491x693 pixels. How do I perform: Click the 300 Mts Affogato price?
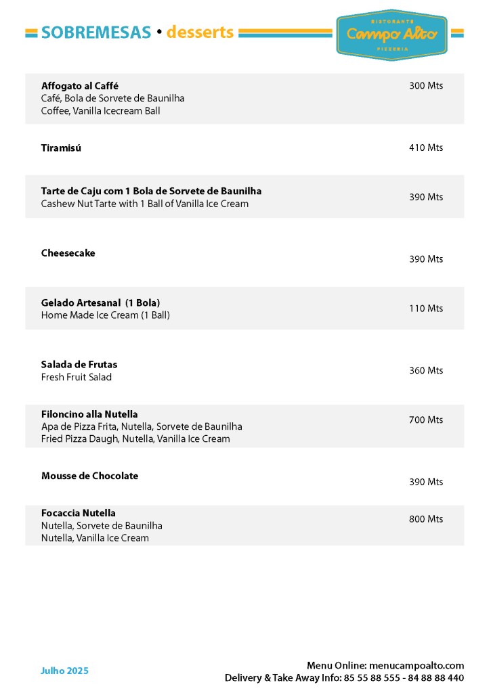point(426,86)
